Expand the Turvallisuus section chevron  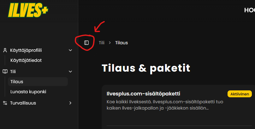(70, 103)
